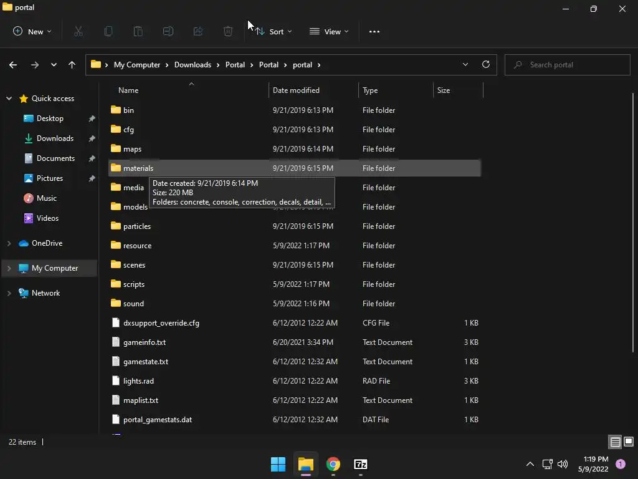Select the maps folder

click(295, 148)
